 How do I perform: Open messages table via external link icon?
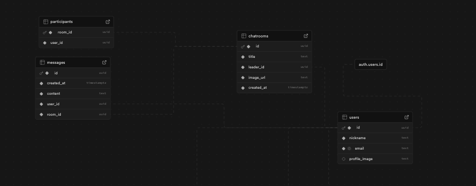click(x=104, y=62)
